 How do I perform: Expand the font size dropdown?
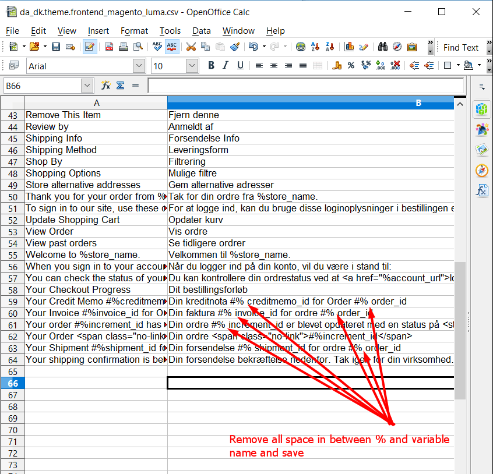tap(191, 65)
